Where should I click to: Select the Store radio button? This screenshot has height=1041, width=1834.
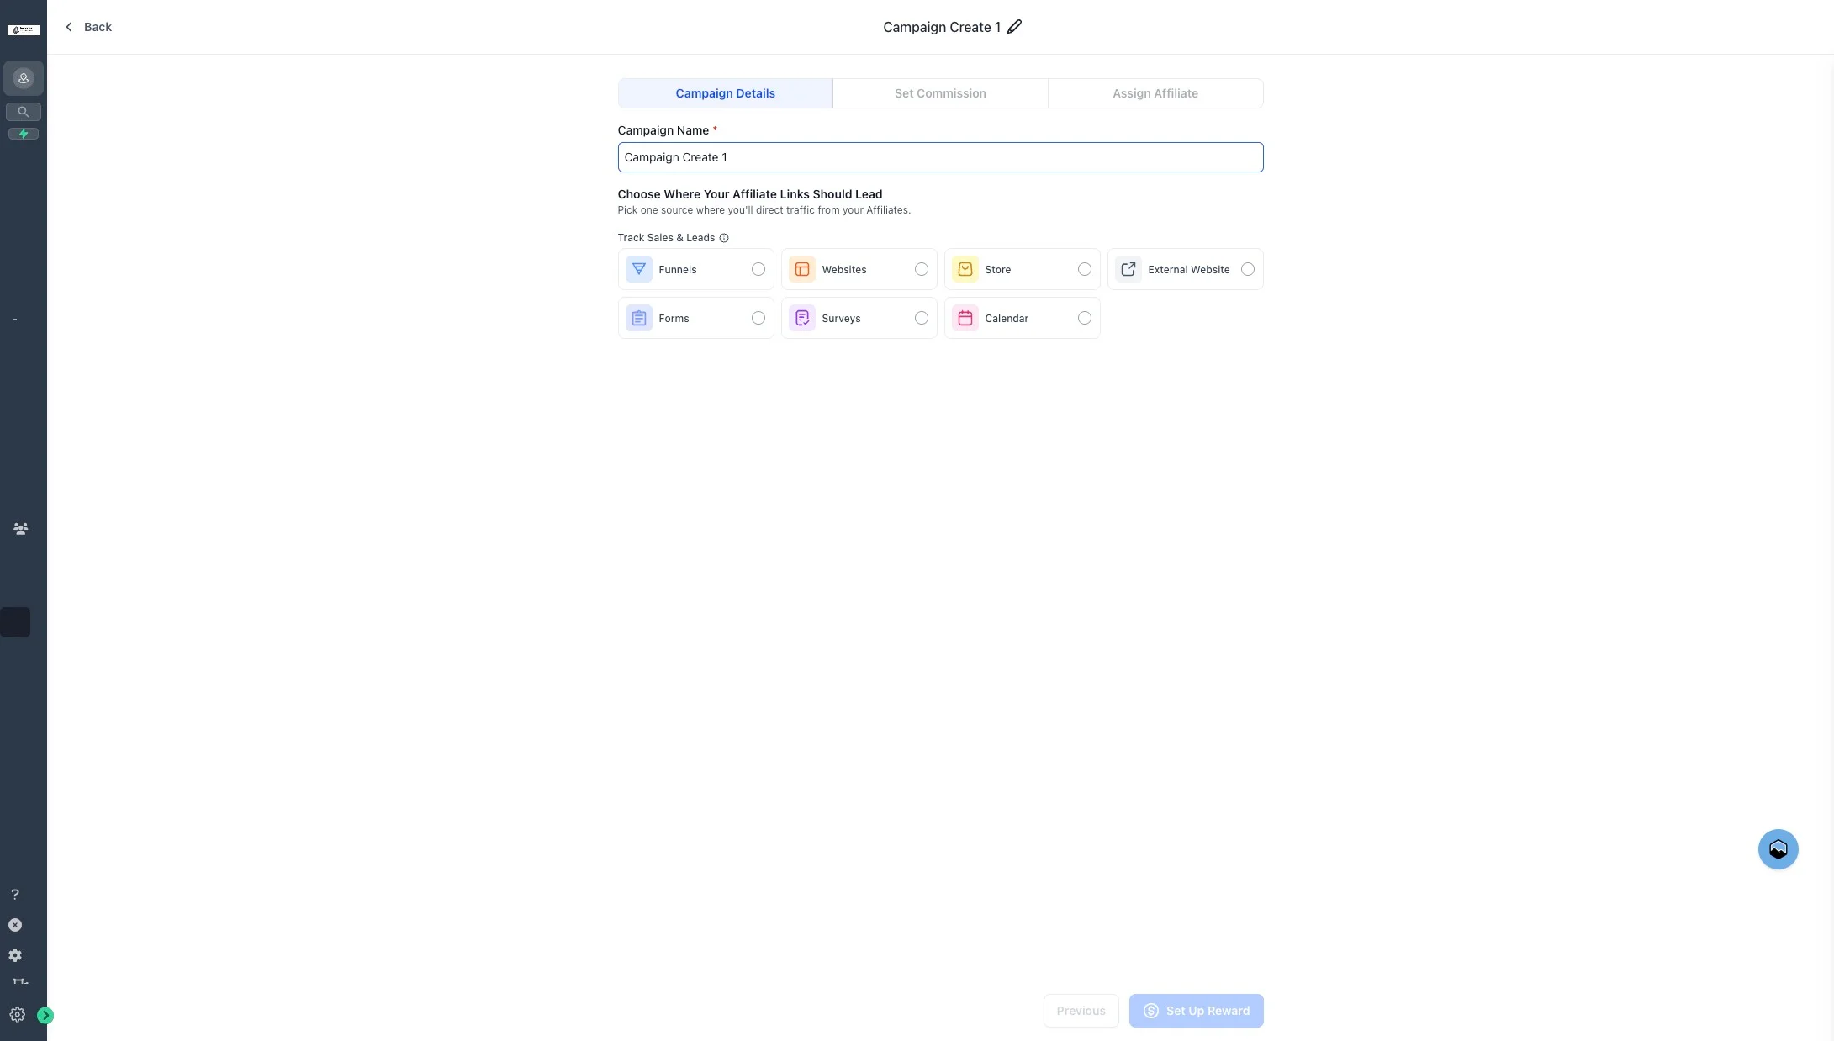[1085, 269]
